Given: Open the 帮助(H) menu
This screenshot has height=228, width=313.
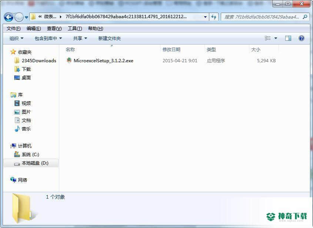Looking at the screenshot, I should pos(96,29).
